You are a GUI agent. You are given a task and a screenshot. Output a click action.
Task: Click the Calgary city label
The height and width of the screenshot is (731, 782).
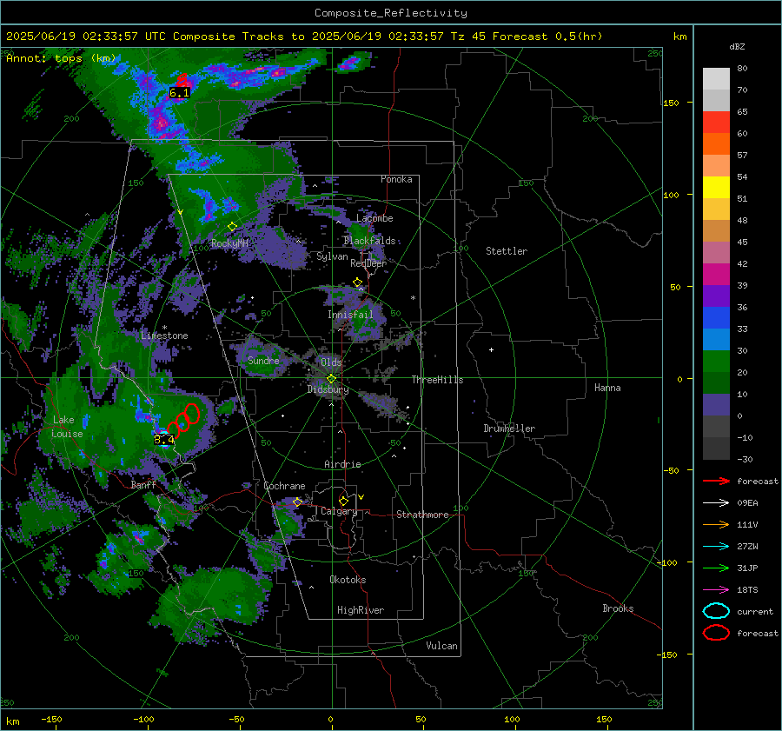pyautogui.click(x=339, y=511)
